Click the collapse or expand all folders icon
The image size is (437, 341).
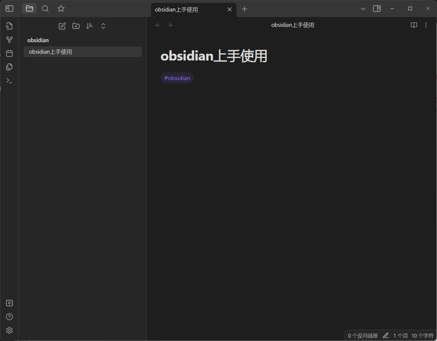[103, 26]
